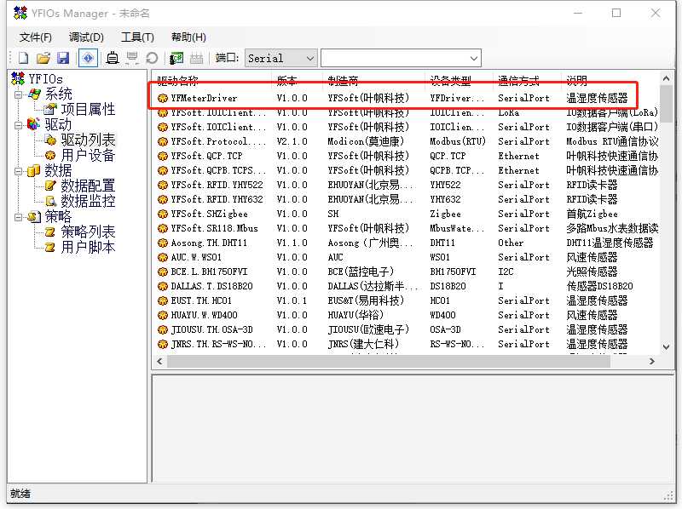Select the YFSoft.Protocol driver row
682x509 pixels.
pyautogui.click(x=407, y=141)
